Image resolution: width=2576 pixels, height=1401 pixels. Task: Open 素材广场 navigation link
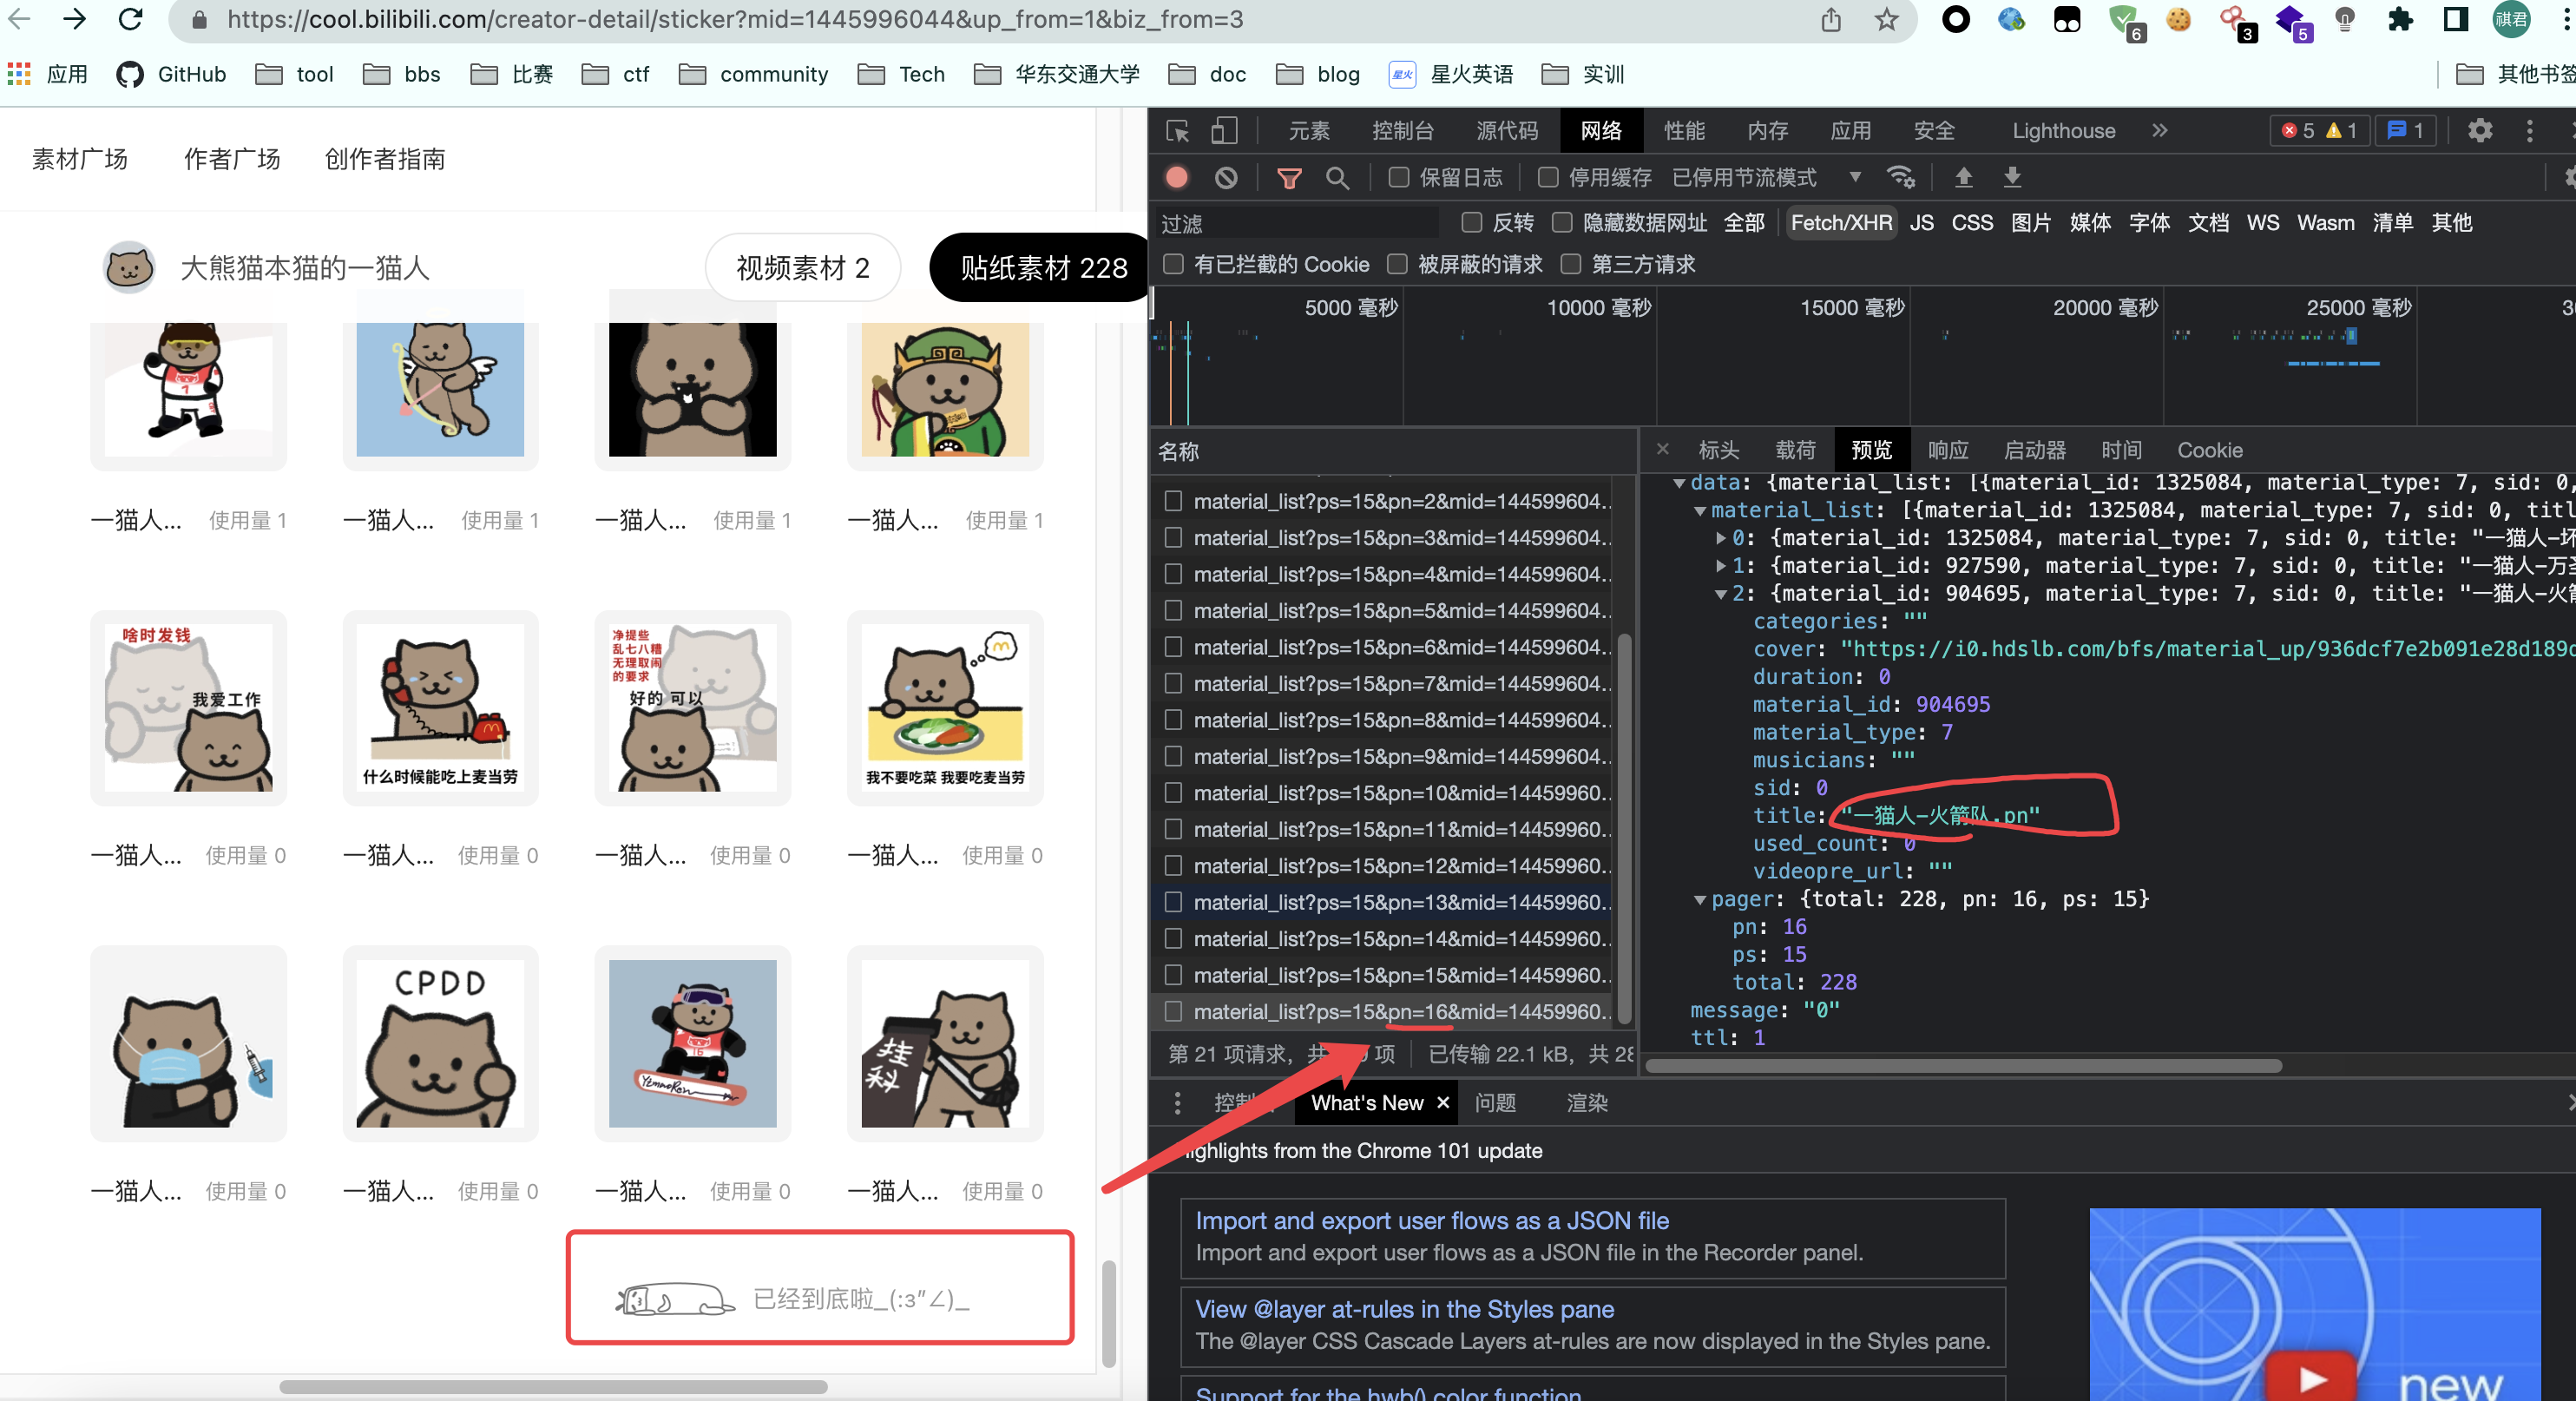pos(80,159)
